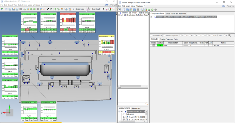The height and width of the screenshot is (123, 235).
Task: Click the gray Color swatch for CAD stl
Action: 186,45
